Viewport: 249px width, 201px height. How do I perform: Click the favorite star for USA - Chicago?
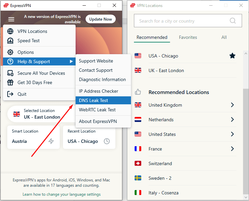(232, 56)
